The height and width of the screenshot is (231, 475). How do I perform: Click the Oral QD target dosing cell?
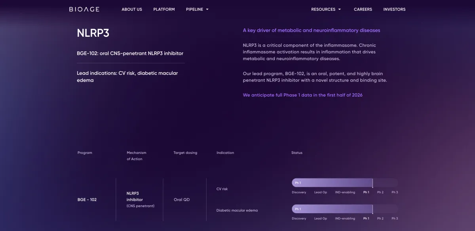pos(182,200)
